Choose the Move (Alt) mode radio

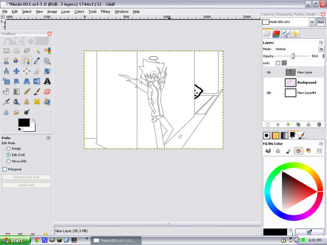8,161
